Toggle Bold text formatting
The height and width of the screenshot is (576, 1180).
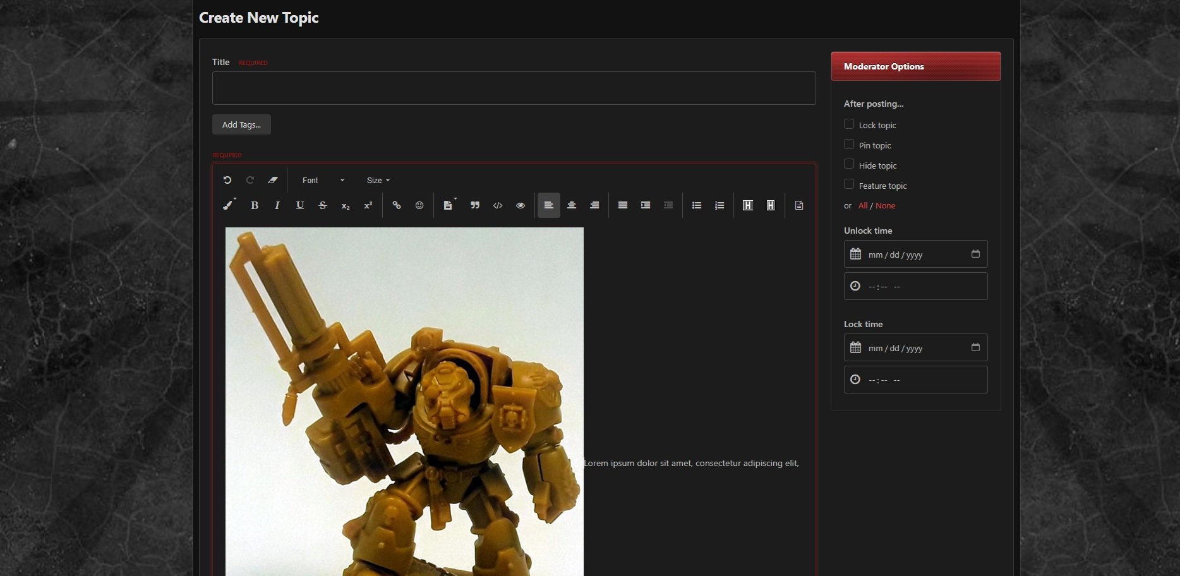pos(255,205)
